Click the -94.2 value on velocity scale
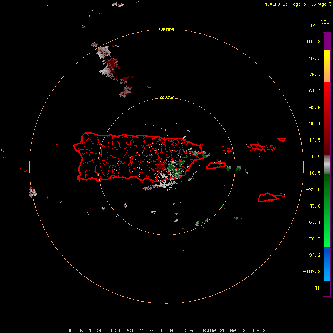 point(313,255)
